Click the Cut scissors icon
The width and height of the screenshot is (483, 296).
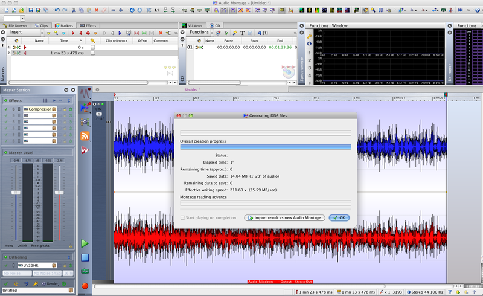point(74,10)
